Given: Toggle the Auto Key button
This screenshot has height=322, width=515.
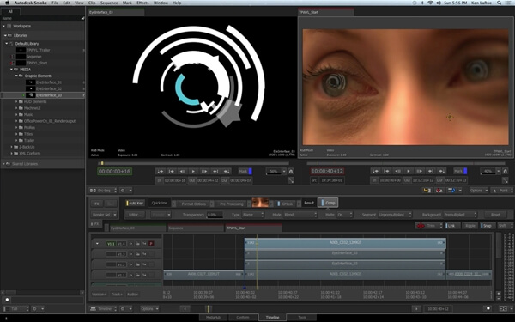Looking at the screenshot, I should (136, 203).
